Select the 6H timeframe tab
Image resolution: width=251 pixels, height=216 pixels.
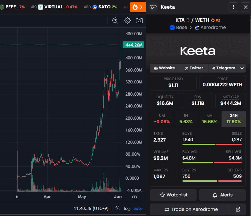coord(210,119)
